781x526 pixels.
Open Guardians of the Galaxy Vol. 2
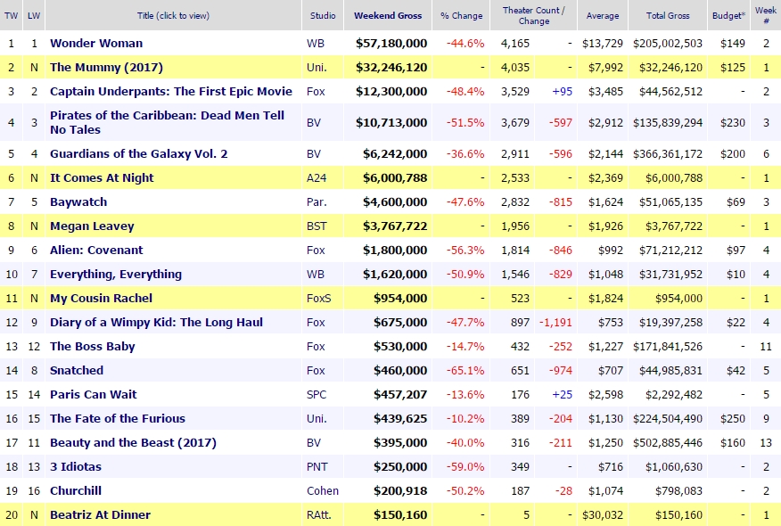138,154
